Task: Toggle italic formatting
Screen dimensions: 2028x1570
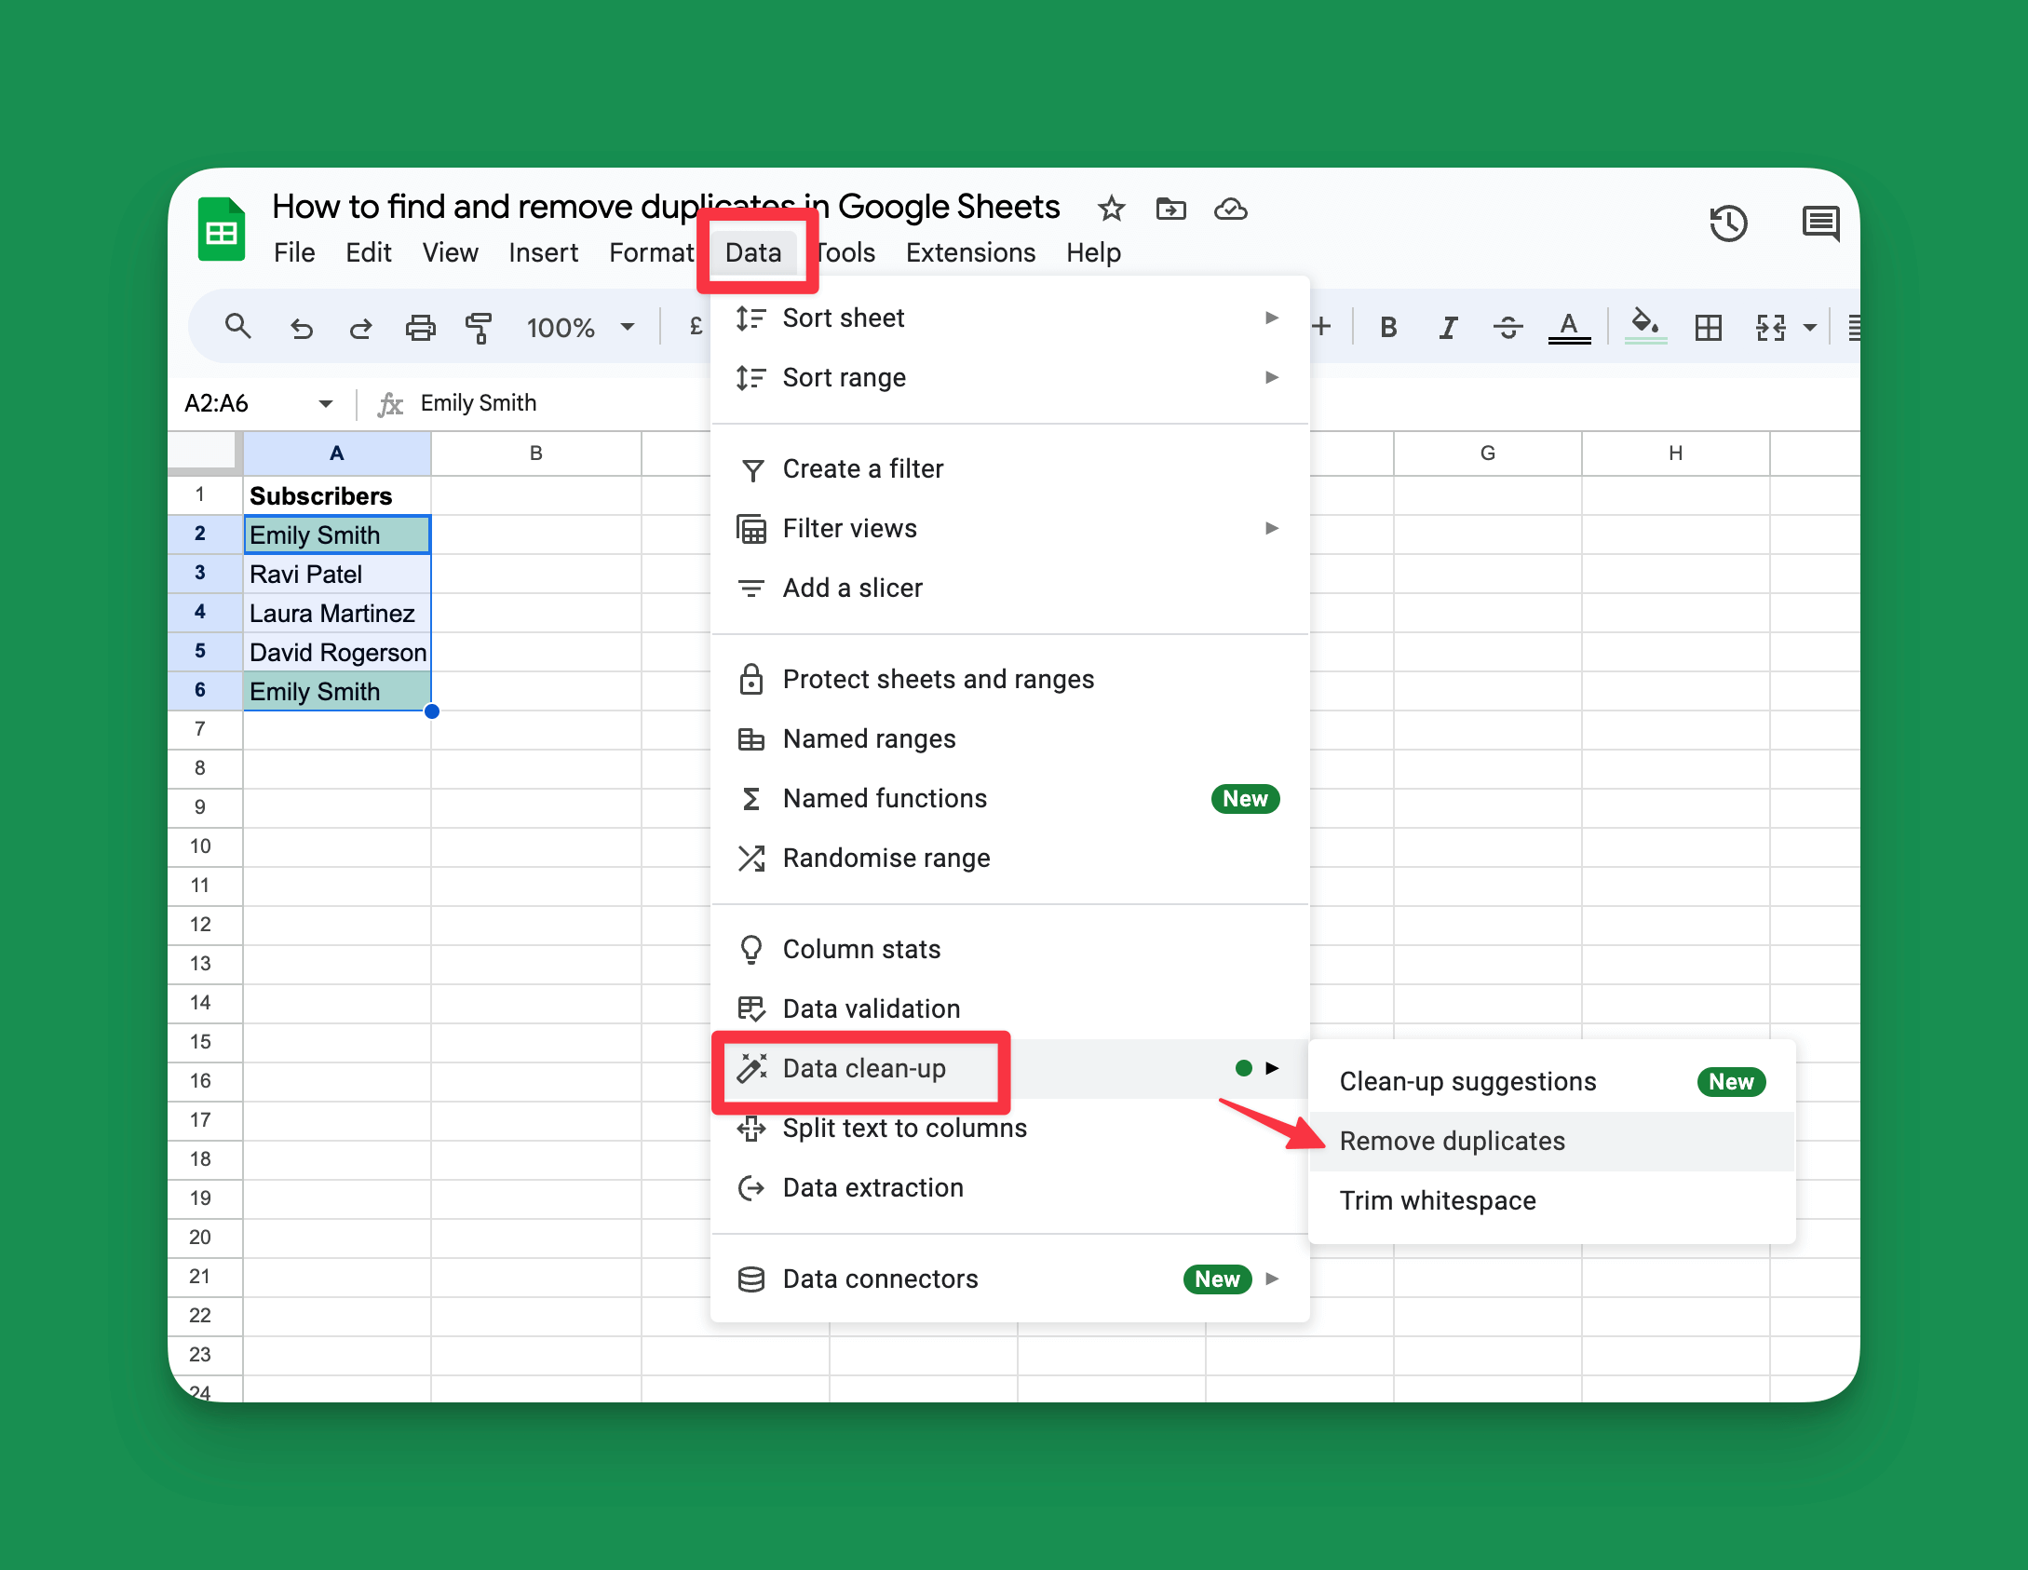Action: pos(1448,327)
